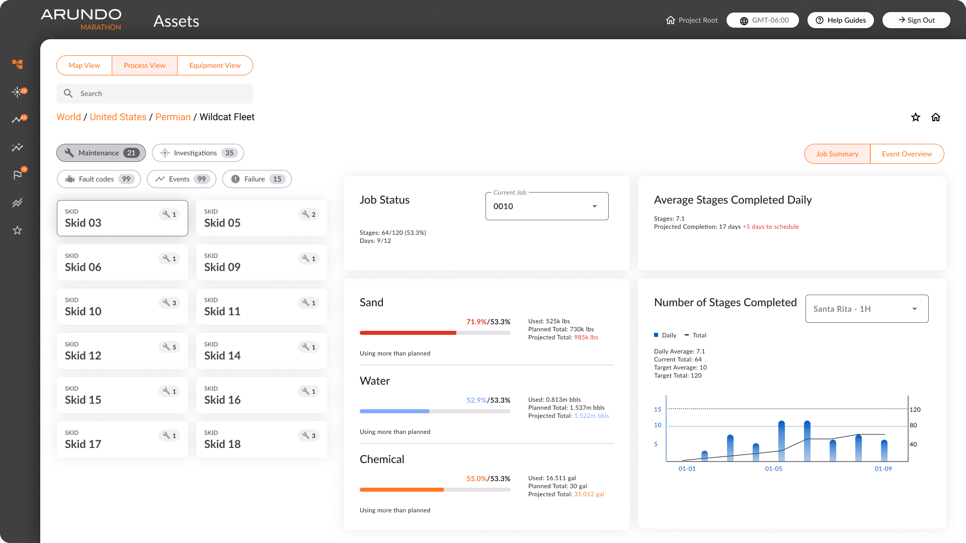Switch to Equipment View tab
The height and width of the screenshot is (543, 966).
click(x=215, y=65)
